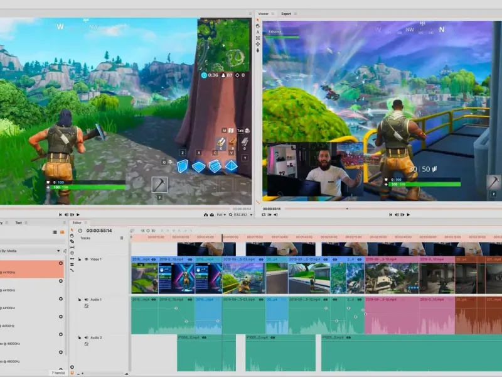Click the source viewer progress bar
The height and width of the screenshot is (377, 502).
coord(115,209)
